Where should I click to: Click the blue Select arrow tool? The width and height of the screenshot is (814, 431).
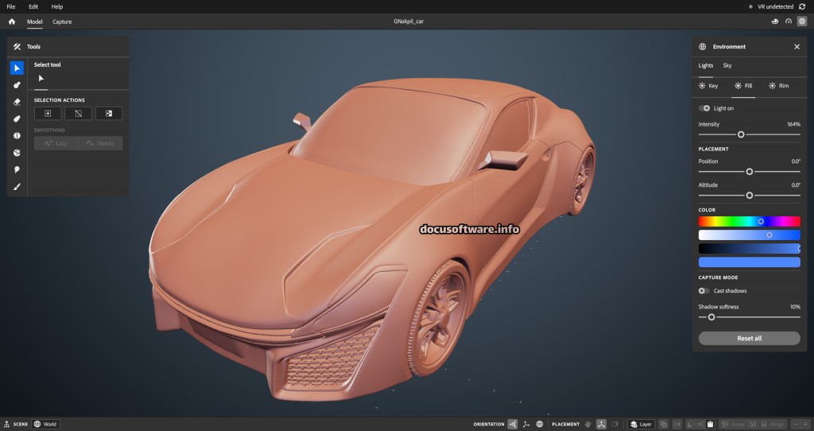(17, 68)
